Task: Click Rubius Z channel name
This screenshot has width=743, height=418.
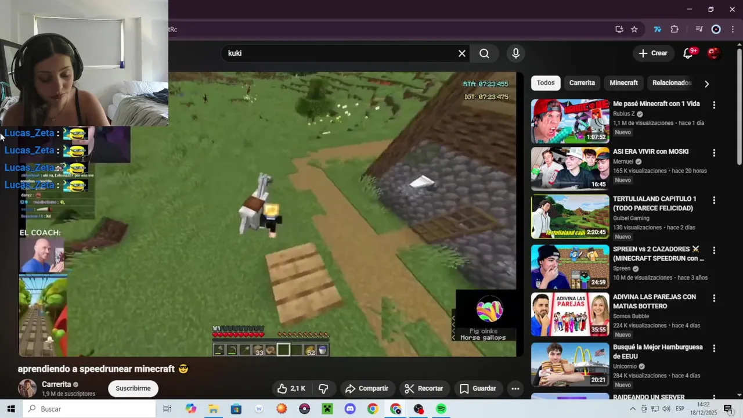Action: (x=624, y=114)
